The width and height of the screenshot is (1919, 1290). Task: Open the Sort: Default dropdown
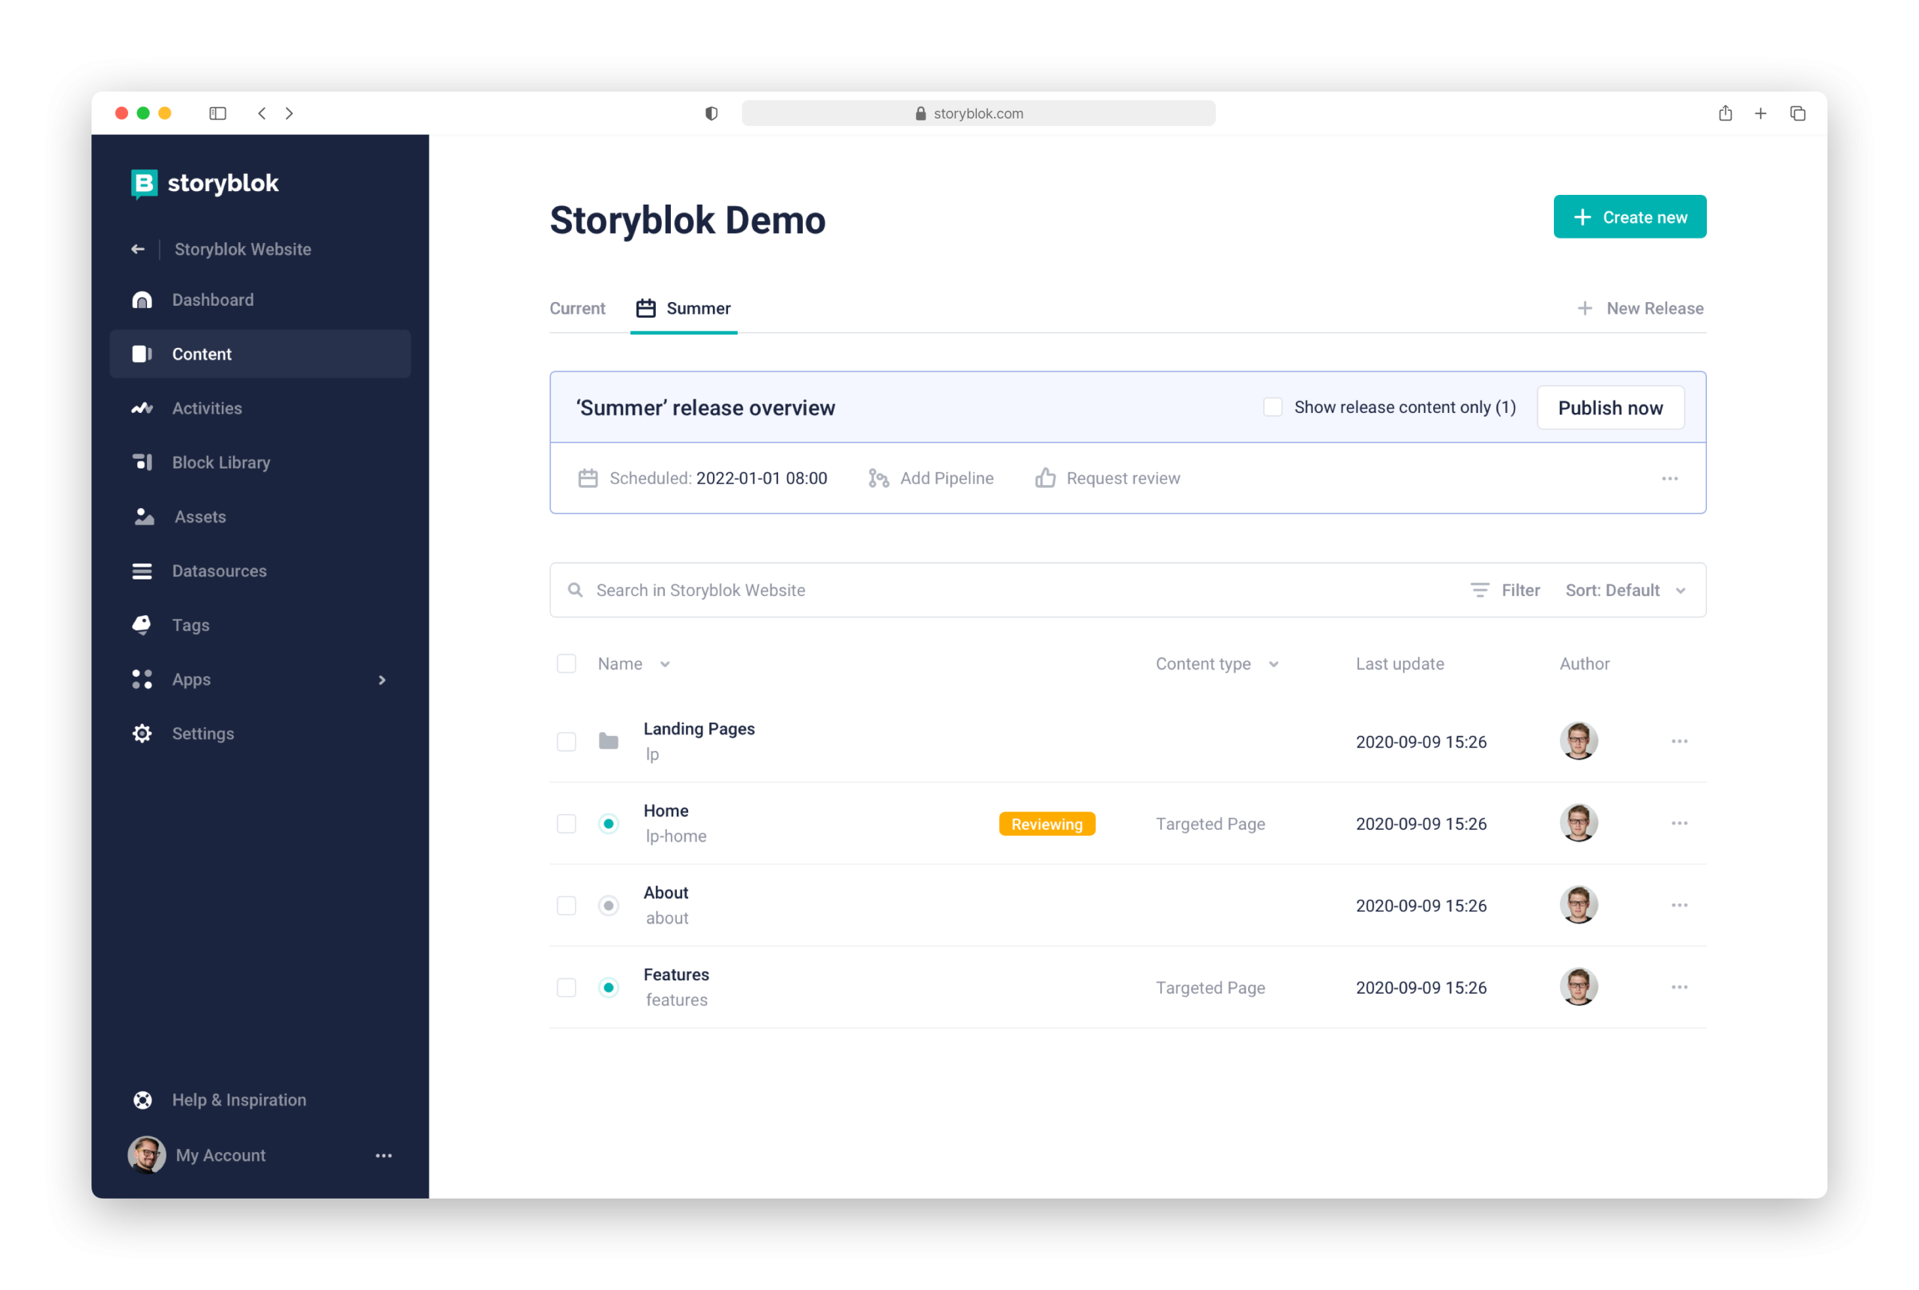tap(1625, 590)
